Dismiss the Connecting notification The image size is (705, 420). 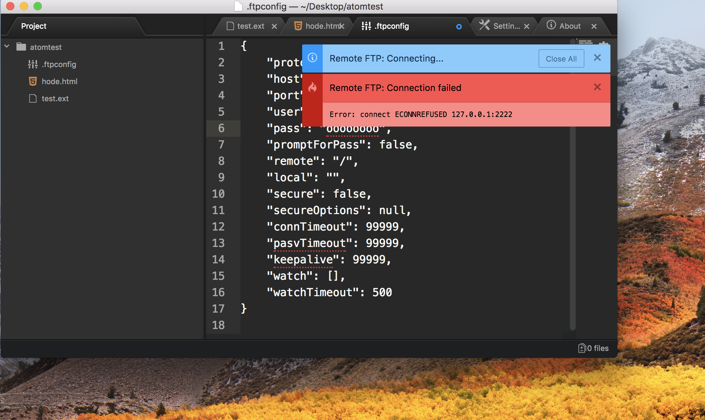(597, 58)
